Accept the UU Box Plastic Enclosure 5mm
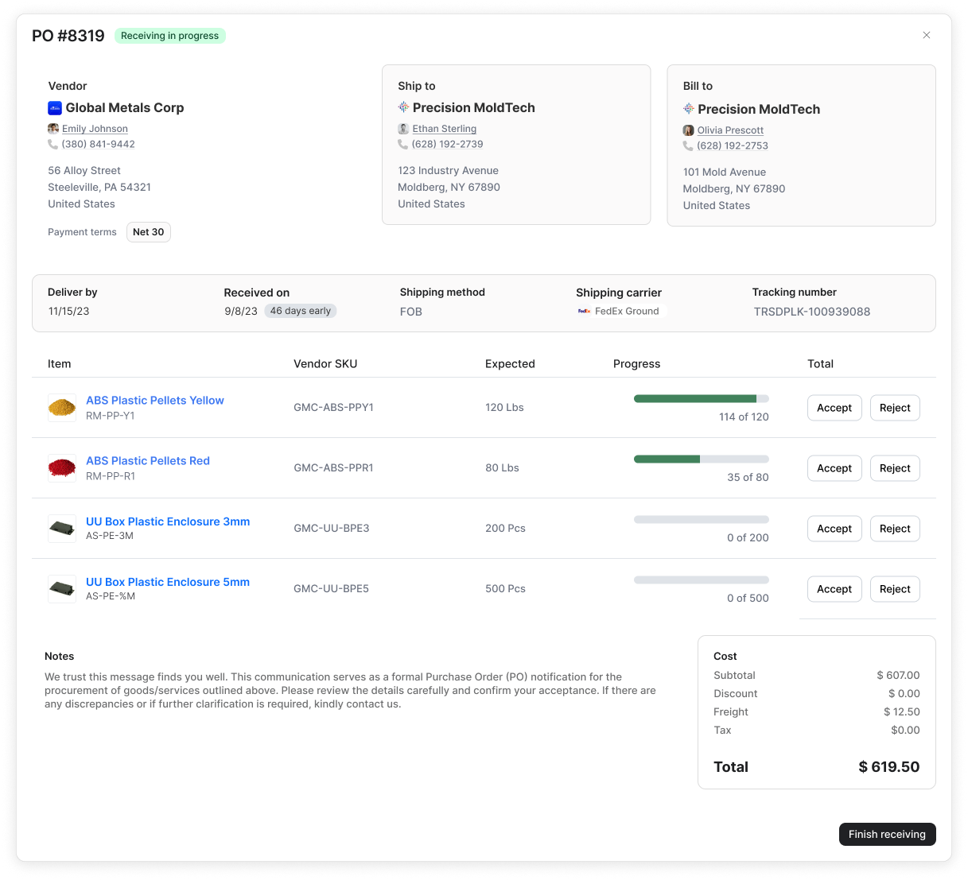The width and height of the screenshot is (968, 880). 834,589
